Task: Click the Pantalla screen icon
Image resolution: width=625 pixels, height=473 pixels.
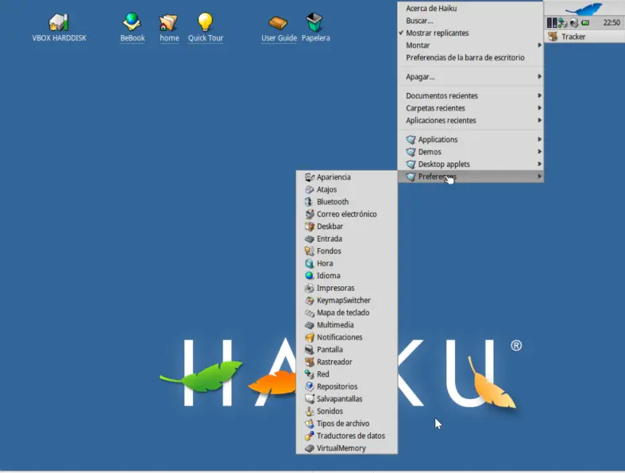Action: click(x=309, y=350)
